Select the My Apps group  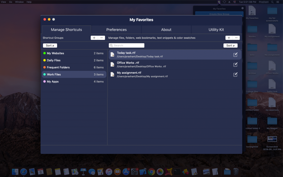point(74,81)
